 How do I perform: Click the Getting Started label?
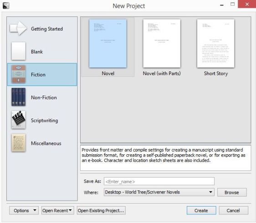click(x=47, y=29)
